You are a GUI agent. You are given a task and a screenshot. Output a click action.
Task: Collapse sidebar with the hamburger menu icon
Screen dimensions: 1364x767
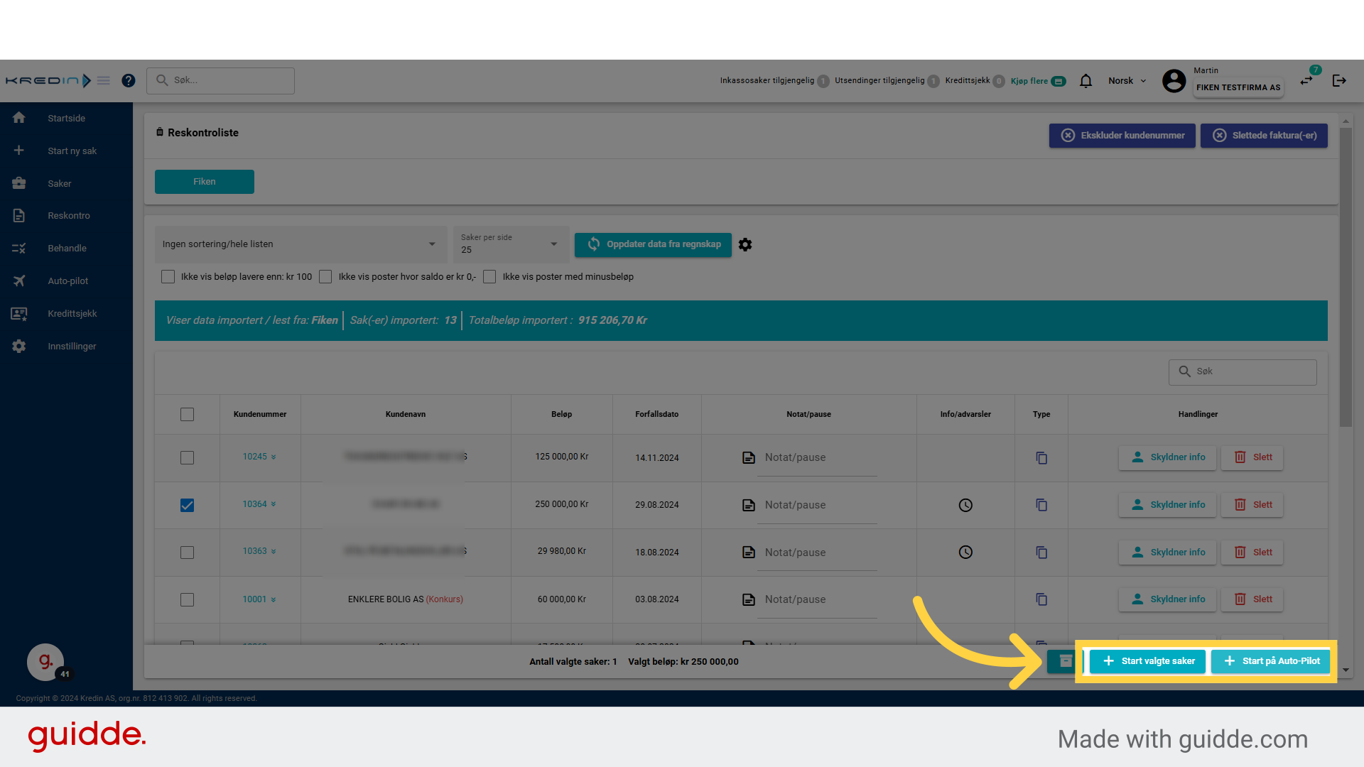(104, 81)
